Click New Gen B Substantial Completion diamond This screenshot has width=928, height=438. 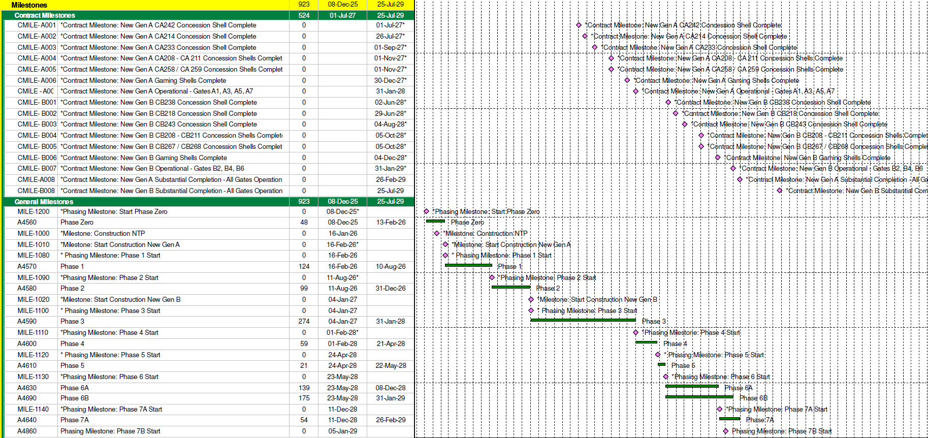pos(780,191)
